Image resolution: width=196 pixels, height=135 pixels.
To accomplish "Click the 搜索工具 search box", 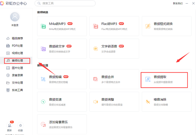I will pyautogui.click(x=65, y=3).
